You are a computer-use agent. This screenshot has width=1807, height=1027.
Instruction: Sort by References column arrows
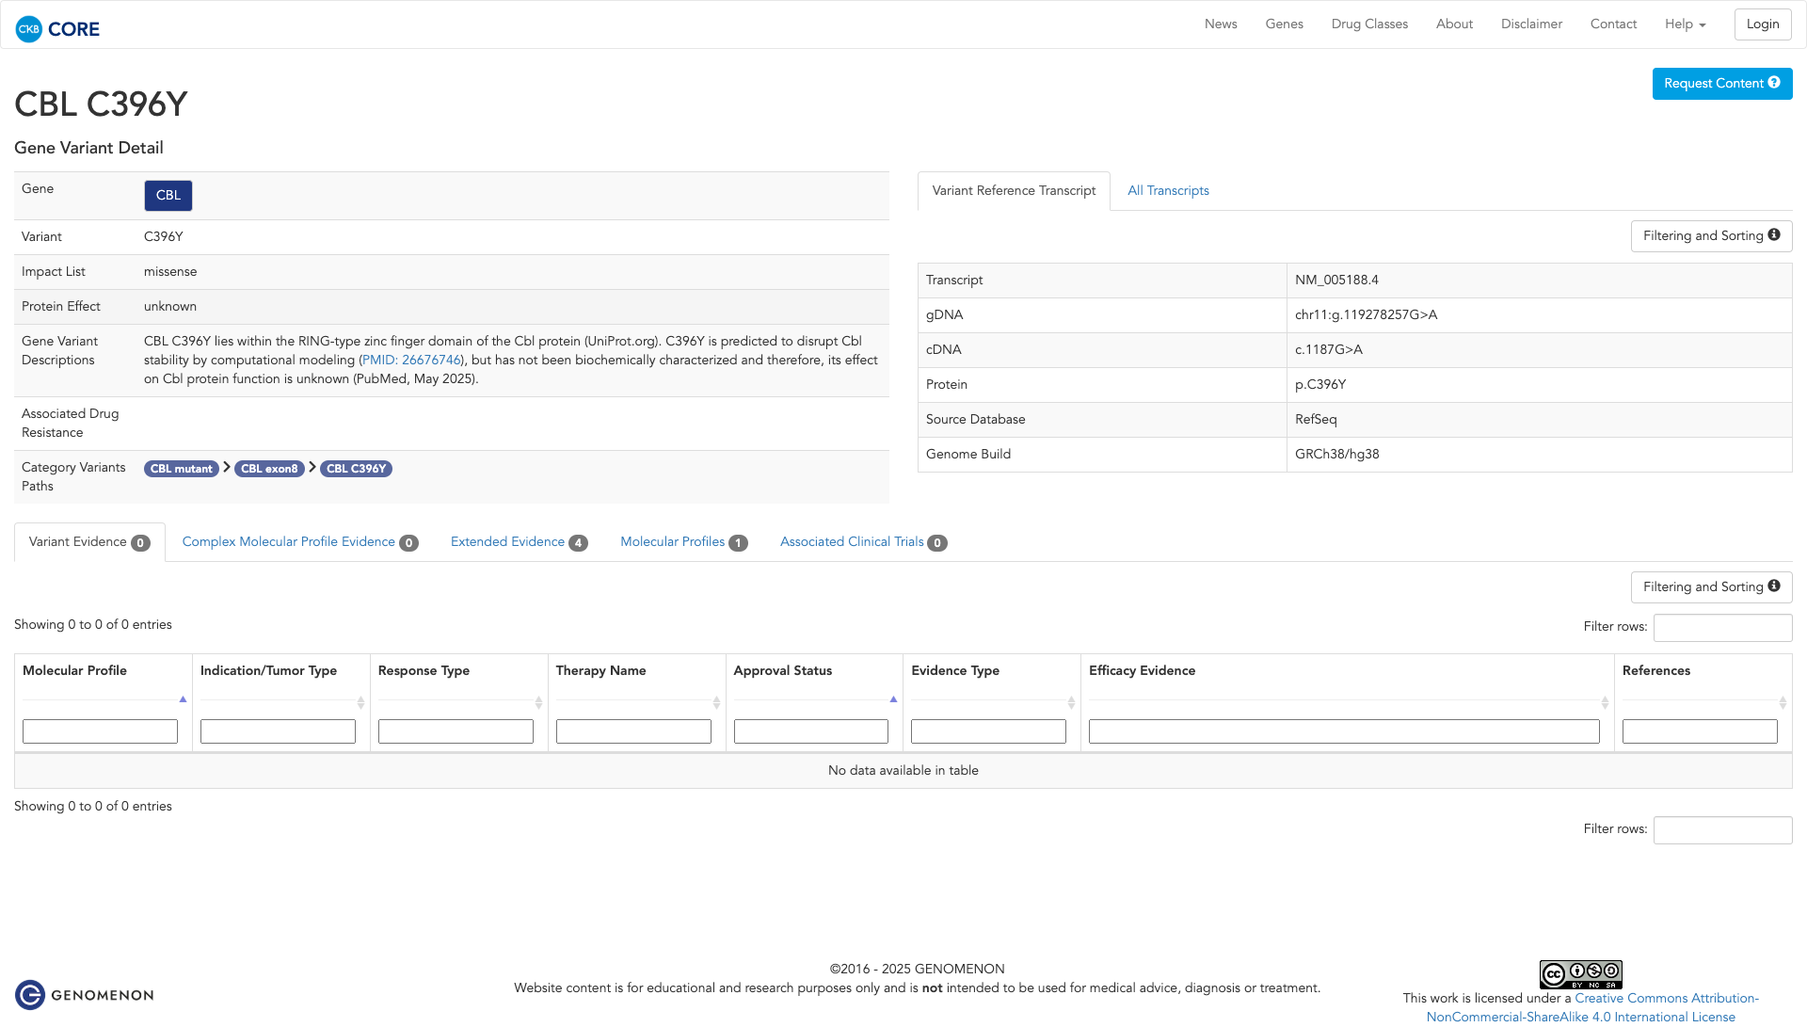point(1783,703)
